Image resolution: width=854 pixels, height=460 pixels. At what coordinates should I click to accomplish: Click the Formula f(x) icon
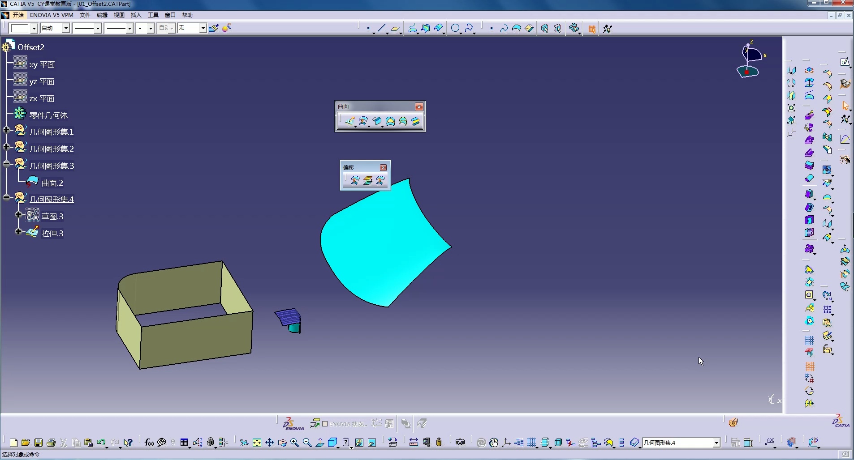[x=149, y=443]
